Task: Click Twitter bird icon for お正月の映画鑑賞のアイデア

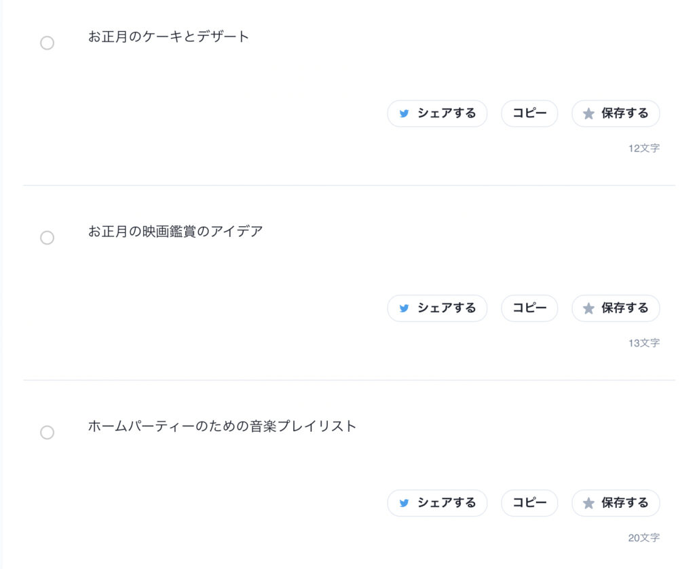Action: (405, 308)
